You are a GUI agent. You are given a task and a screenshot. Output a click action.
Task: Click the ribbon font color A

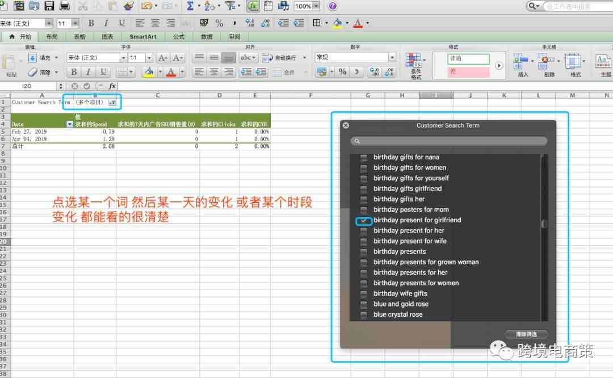[x=171, y=72]
